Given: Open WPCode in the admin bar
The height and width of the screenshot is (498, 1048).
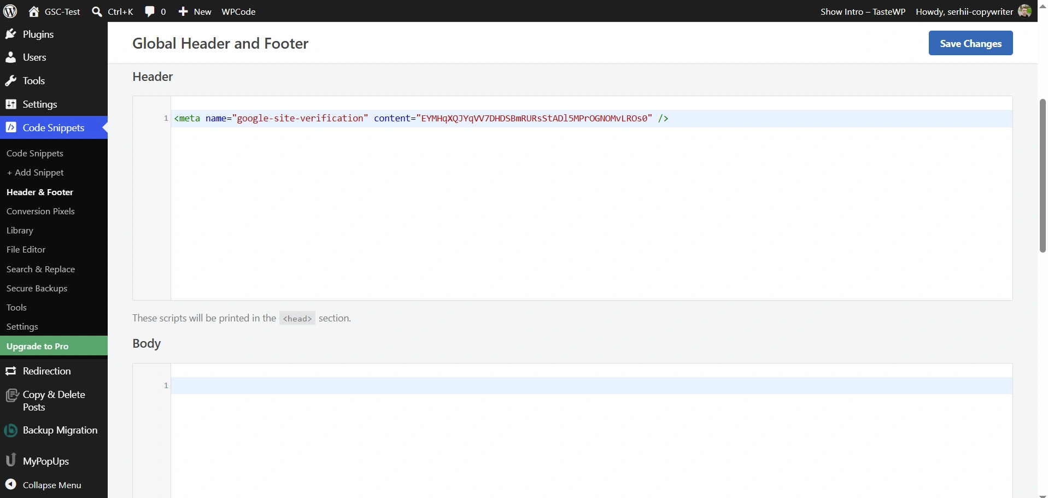Looking at the screenshot, I should 238,11.
